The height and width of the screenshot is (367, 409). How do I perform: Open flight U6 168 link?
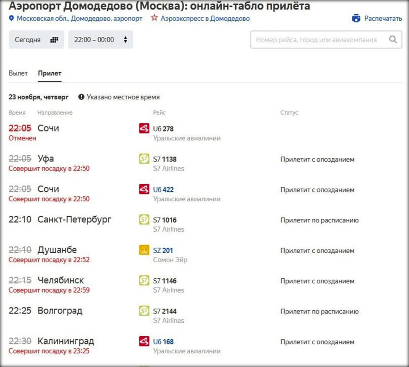tap(163, 342)
